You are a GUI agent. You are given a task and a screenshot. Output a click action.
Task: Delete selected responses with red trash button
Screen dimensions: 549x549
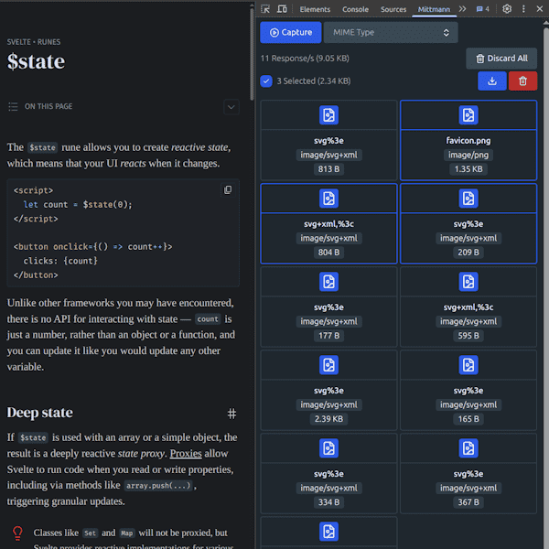click(522, 81)
